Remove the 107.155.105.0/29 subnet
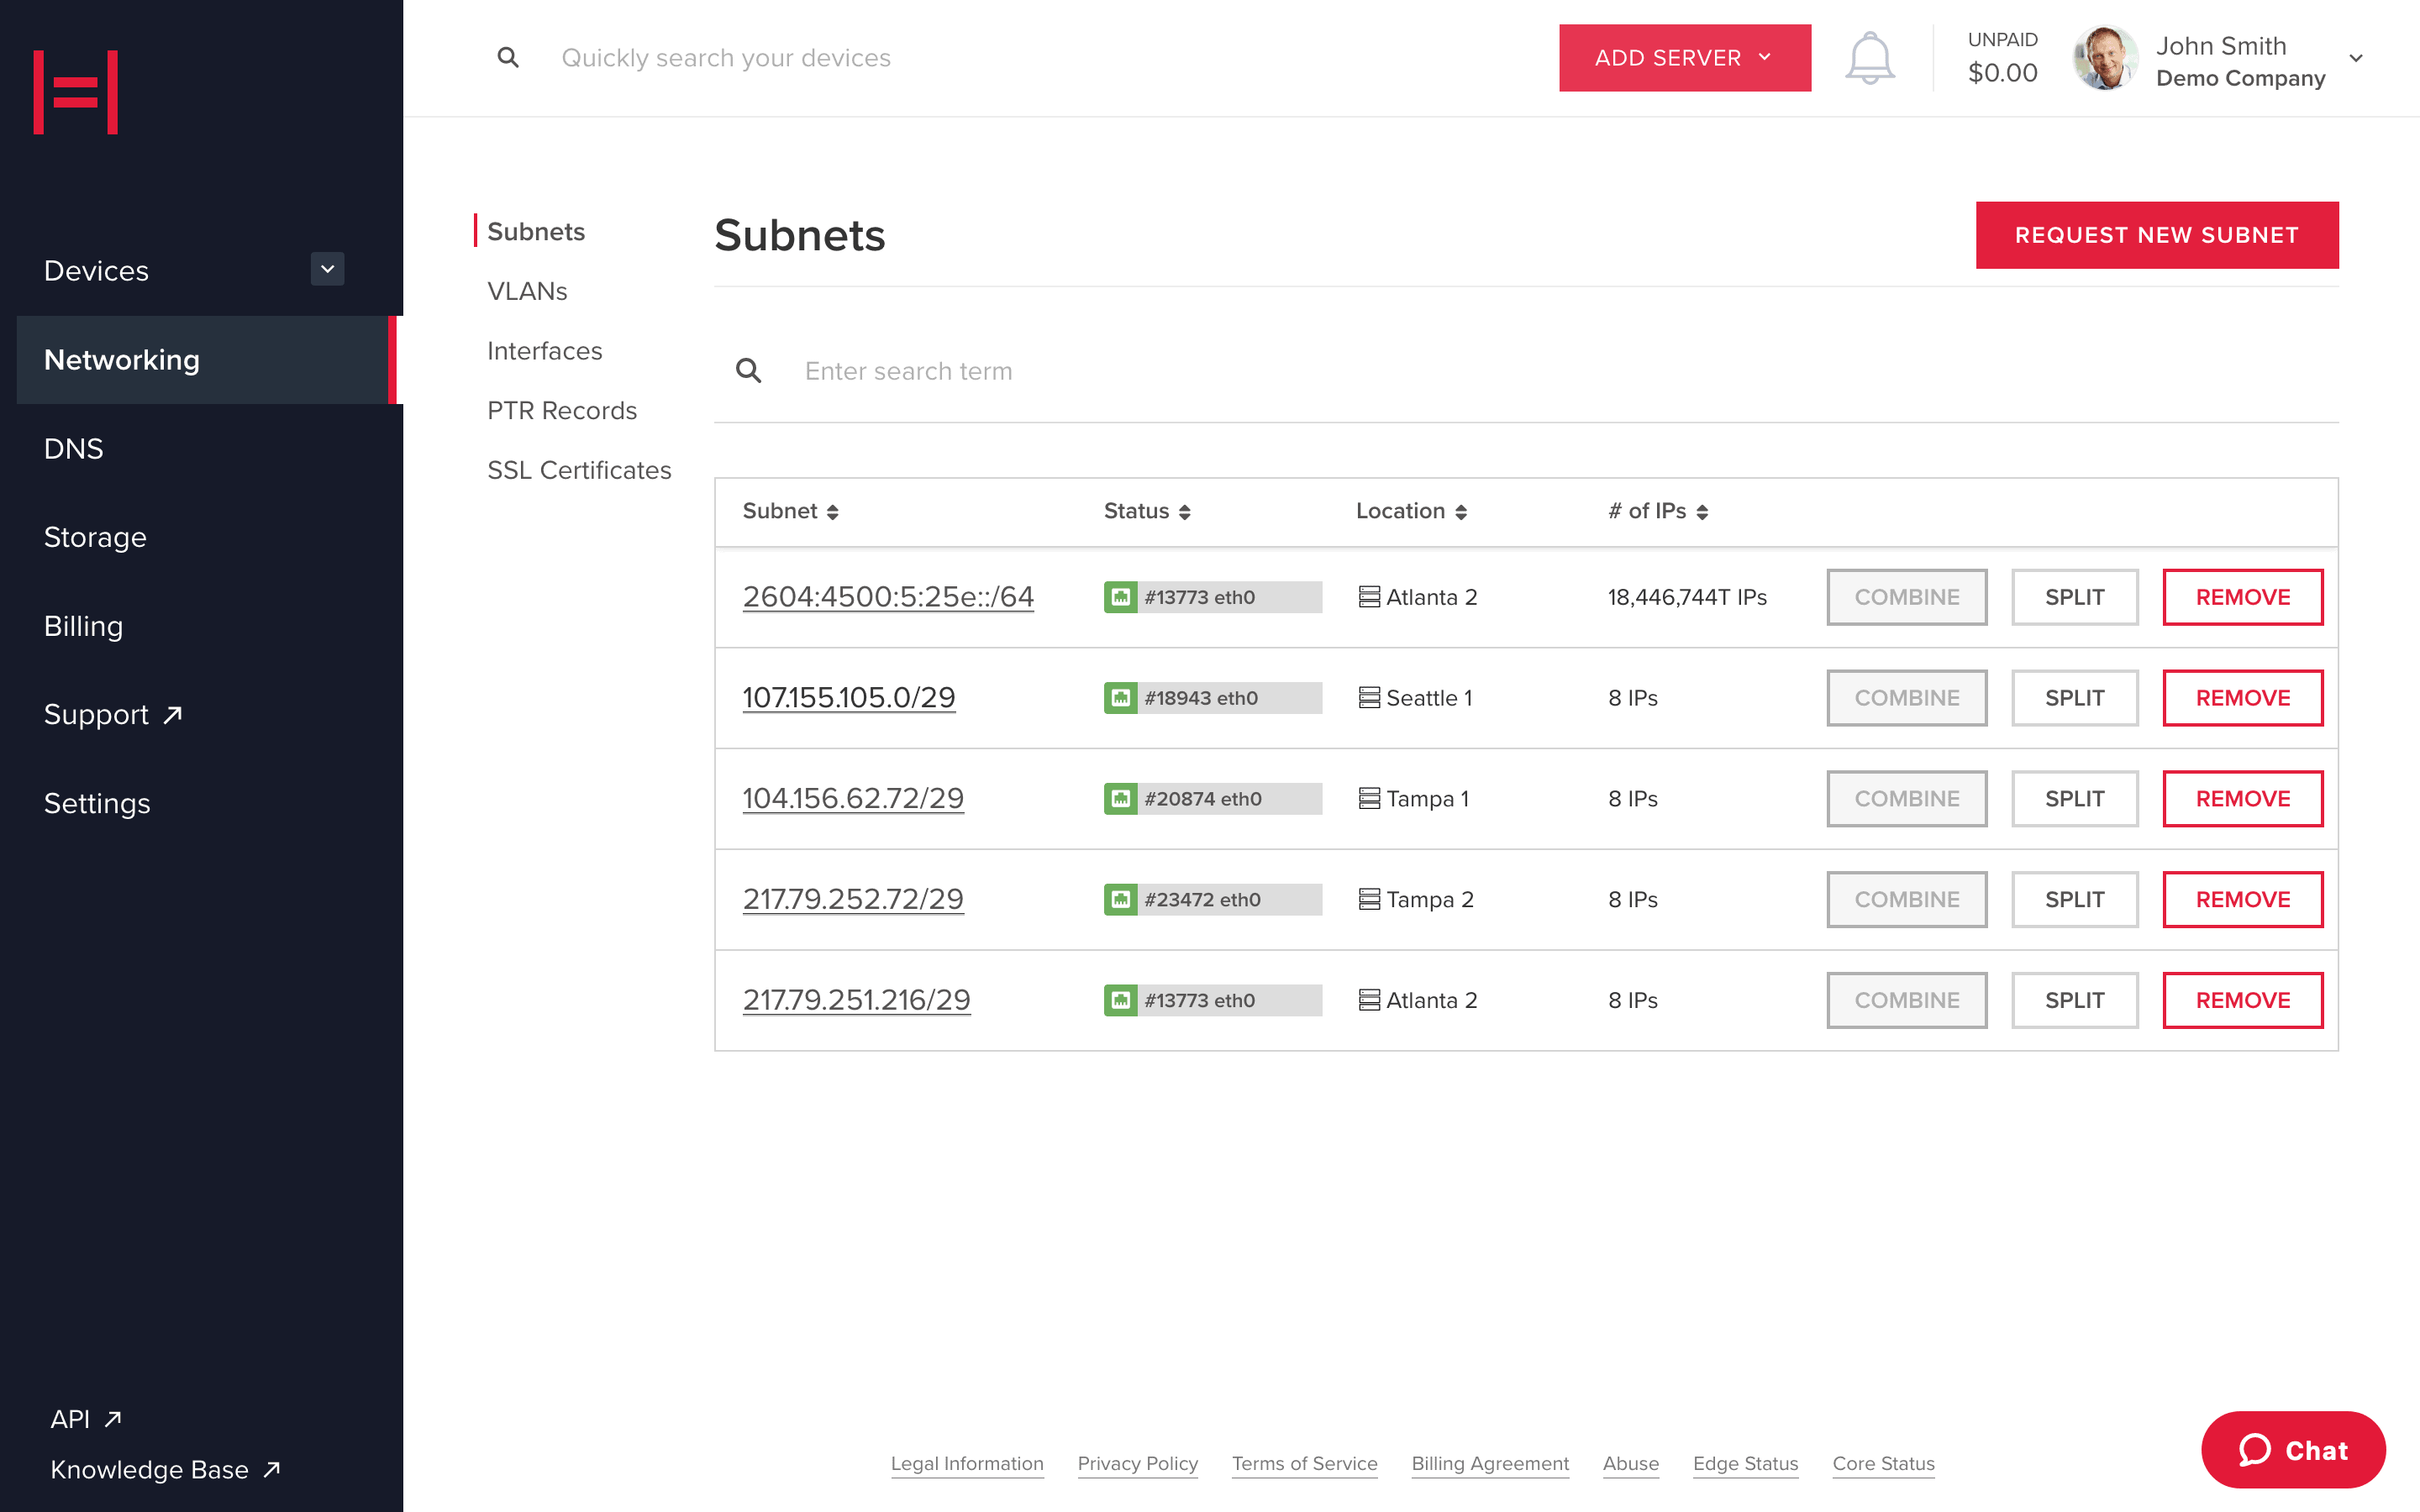 (2242, 698)
